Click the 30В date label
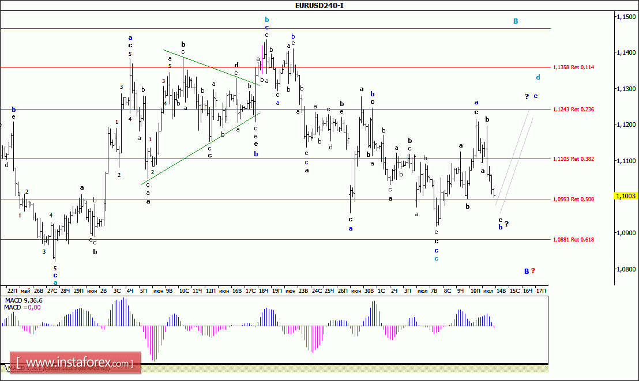639x381 pixels. pyautogui.click(x=369, y=291)
